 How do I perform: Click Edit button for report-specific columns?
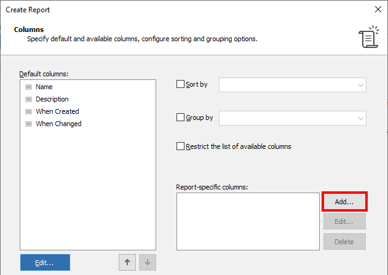[344, 221]
